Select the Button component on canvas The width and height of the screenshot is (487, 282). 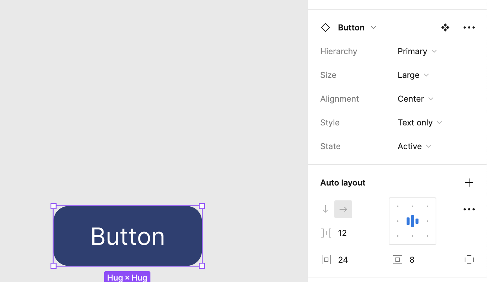128,236
